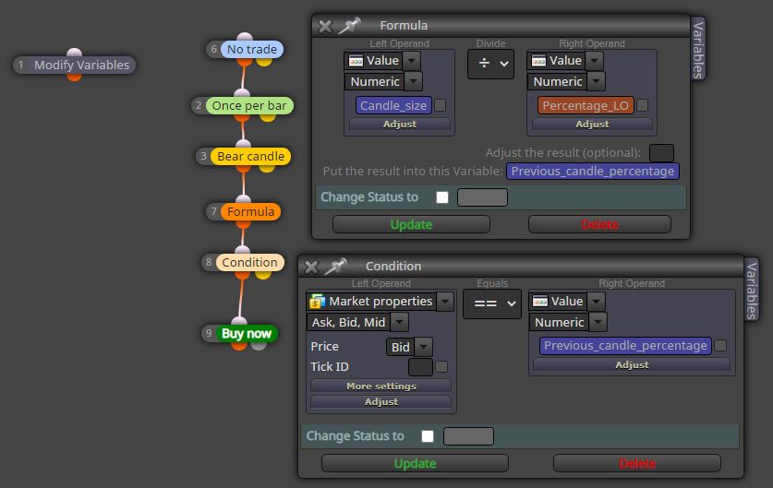773x488 pixels.
Task: Open the Divide operator dropdown
Action: click(x=491, y=64)
